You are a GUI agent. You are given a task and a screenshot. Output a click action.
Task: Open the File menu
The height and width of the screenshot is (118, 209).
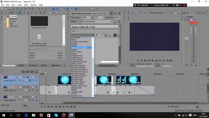point(2,5)
